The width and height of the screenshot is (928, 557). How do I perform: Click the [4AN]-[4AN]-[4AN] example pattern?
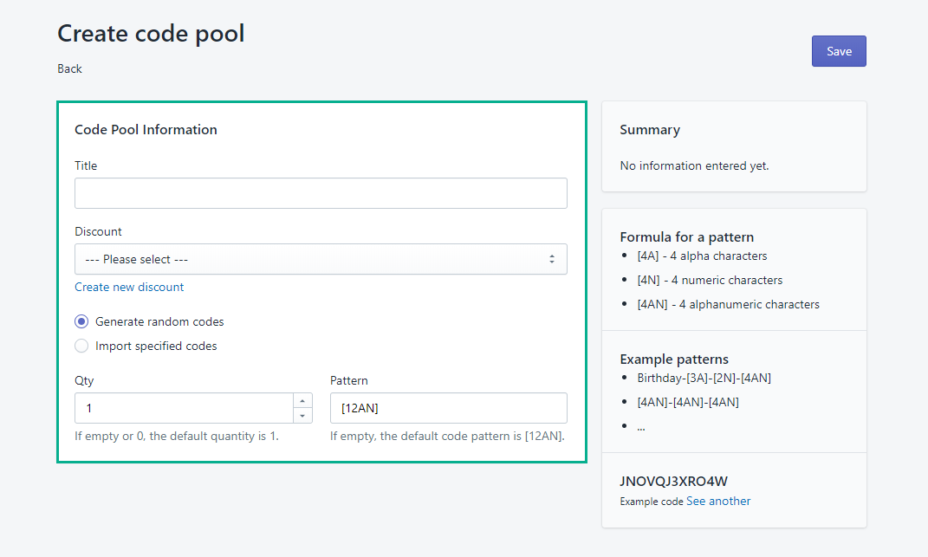(688, 402)
